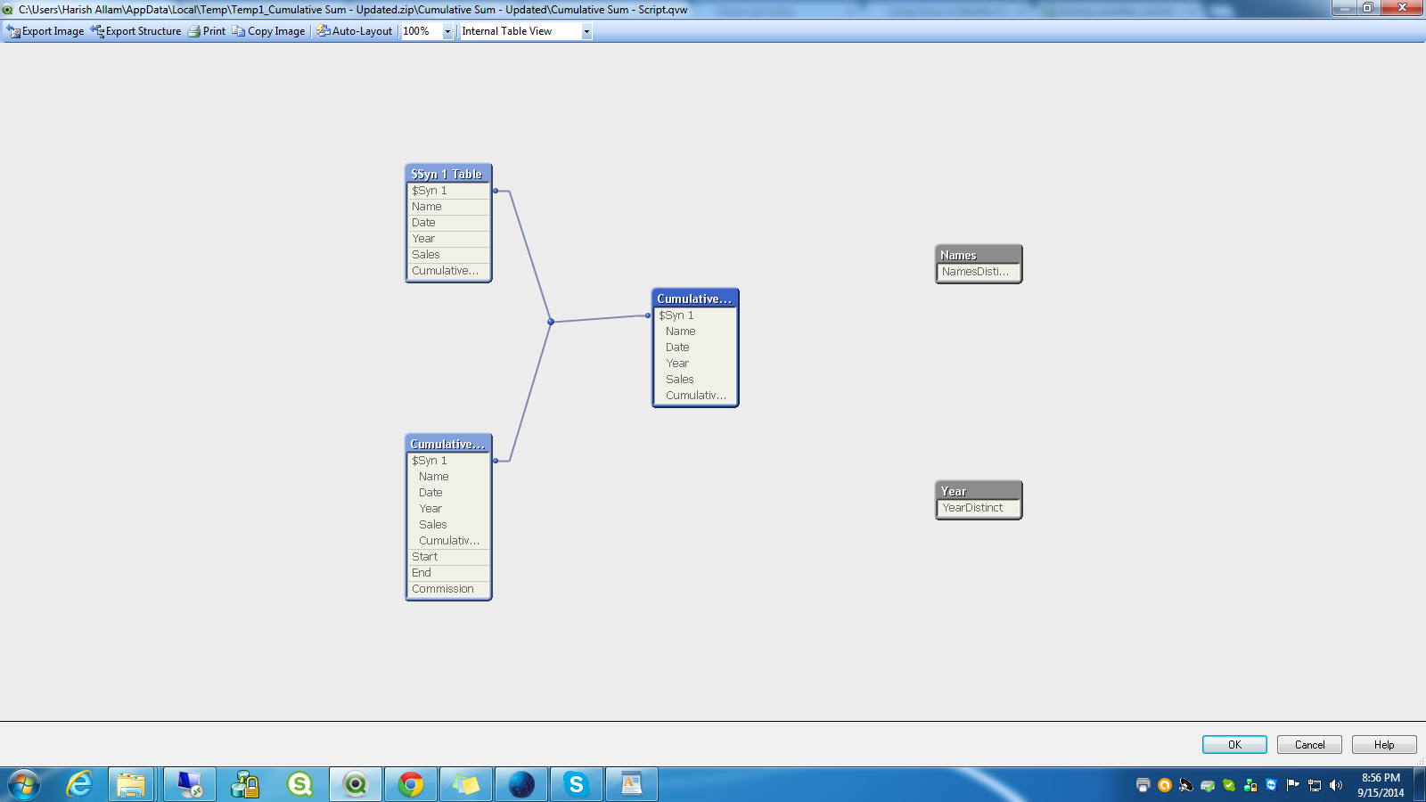Viewport: 1426px width, 802px height.
Task: Click the volume speaker tray icon
Action: pos(1335,785)
